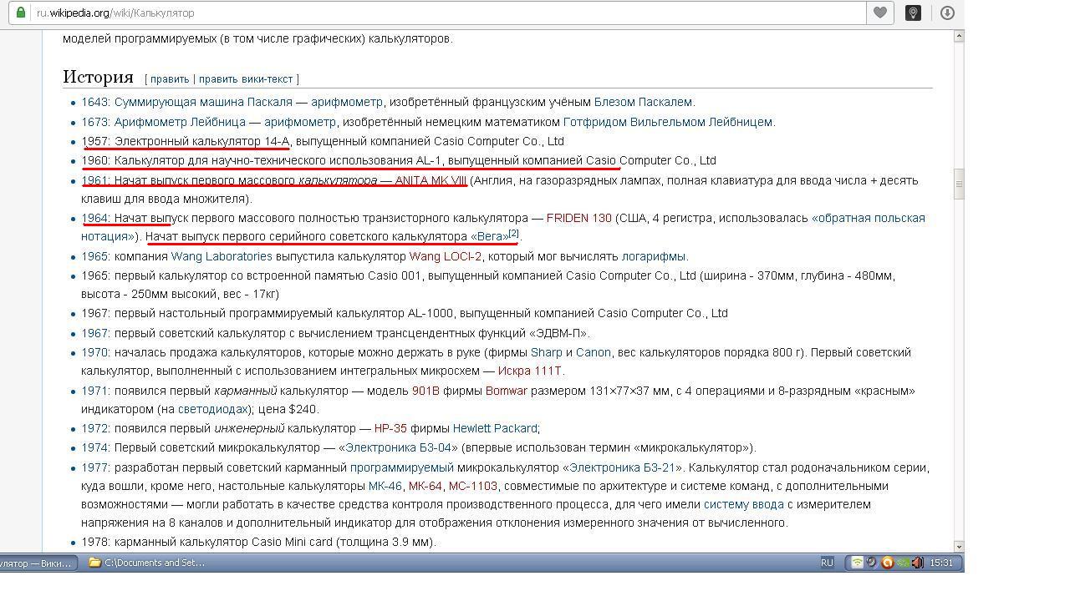1070x601 pixels.
Task: Click the green padlock security icon
Action: [x=21, y=13]
